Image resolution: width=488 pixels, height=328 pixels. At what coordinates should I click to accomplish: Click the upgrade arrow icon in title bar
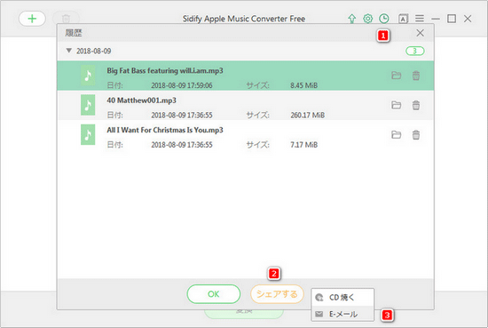[352, 19]
